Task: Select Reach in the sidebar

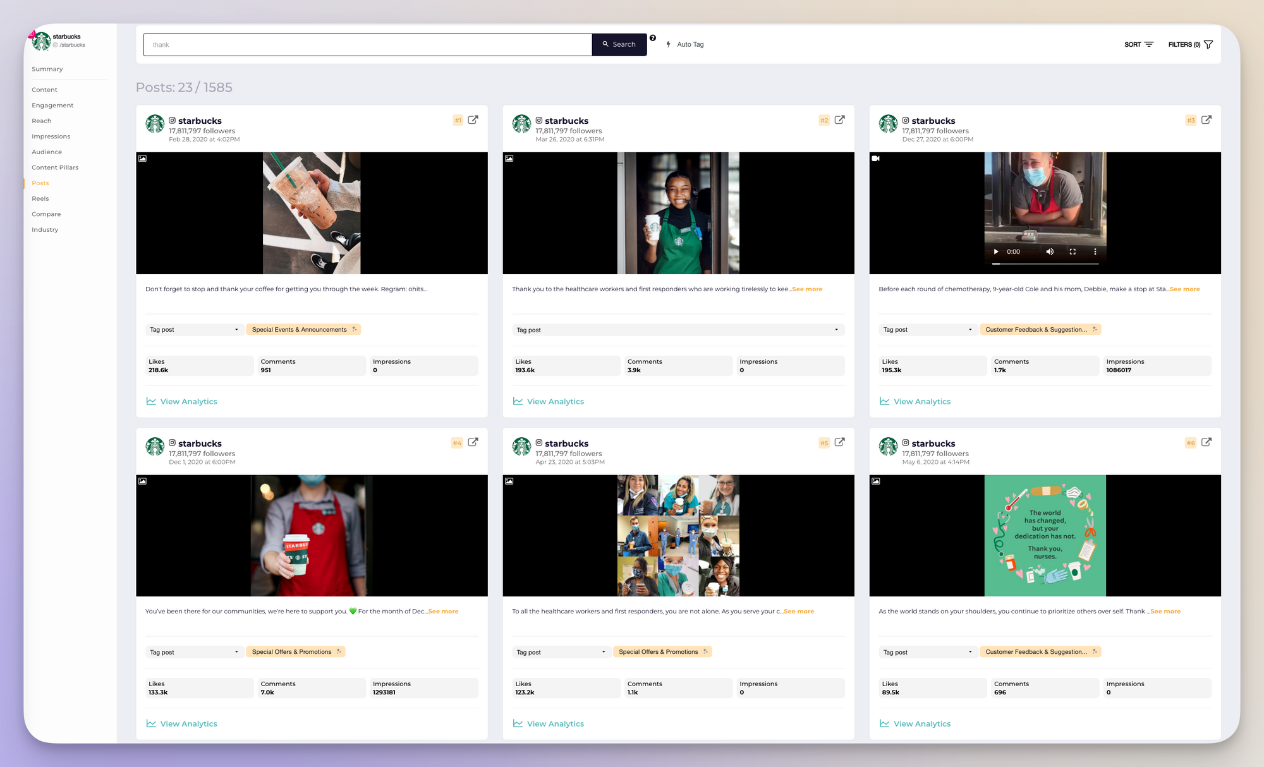Action: pyautogui.click(x=42, y=121)
